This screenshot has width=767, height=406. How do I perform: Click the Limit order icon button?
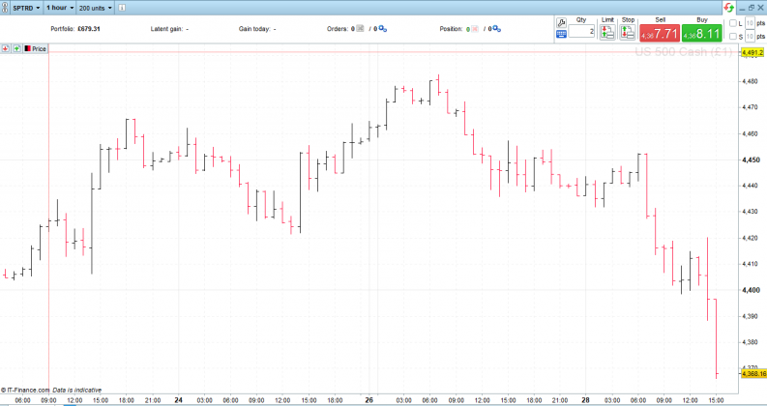[607, 32]
